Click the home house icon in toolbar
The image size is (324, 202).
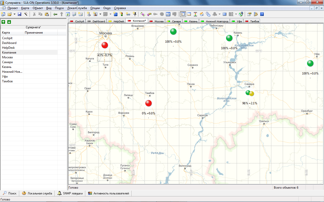tap(202, 14)
